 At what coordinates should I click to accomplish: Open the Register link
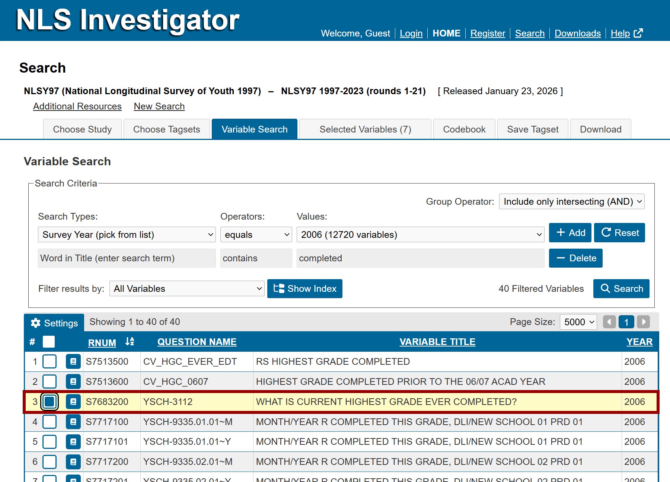[488, 33]
